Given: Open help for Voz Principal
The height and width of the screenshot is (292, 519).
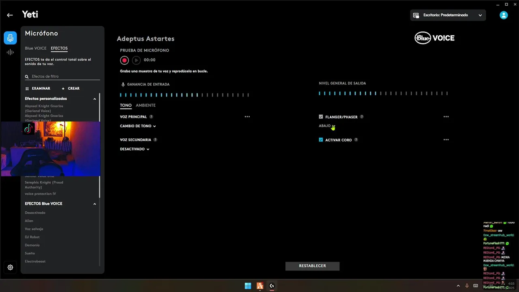Looking at the screenshot, I should pyautogui.click(x=151, y=117).
